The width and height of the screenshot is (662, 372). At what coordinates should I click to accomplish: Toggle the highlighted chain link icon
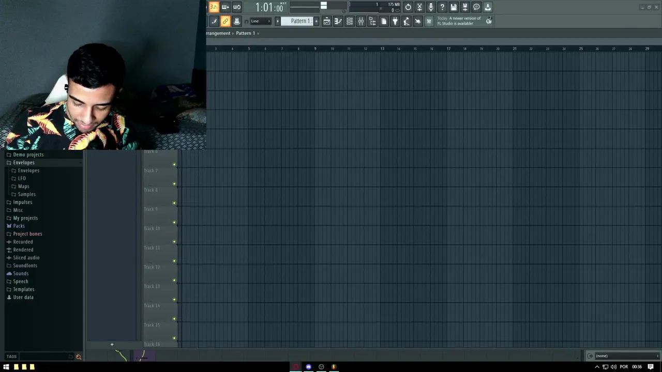tap(225, 21)
